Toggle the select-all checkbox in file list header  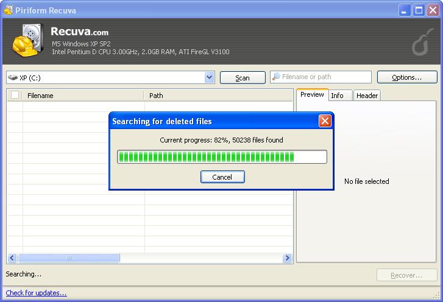click(15, 95)
